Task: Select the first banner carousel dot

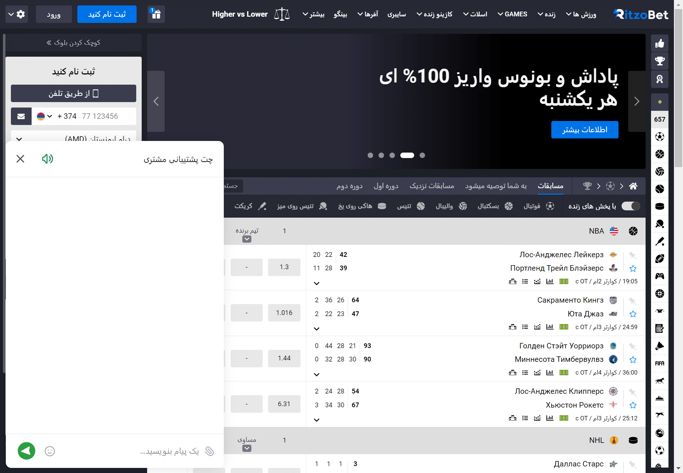Action: click(370, 155)
